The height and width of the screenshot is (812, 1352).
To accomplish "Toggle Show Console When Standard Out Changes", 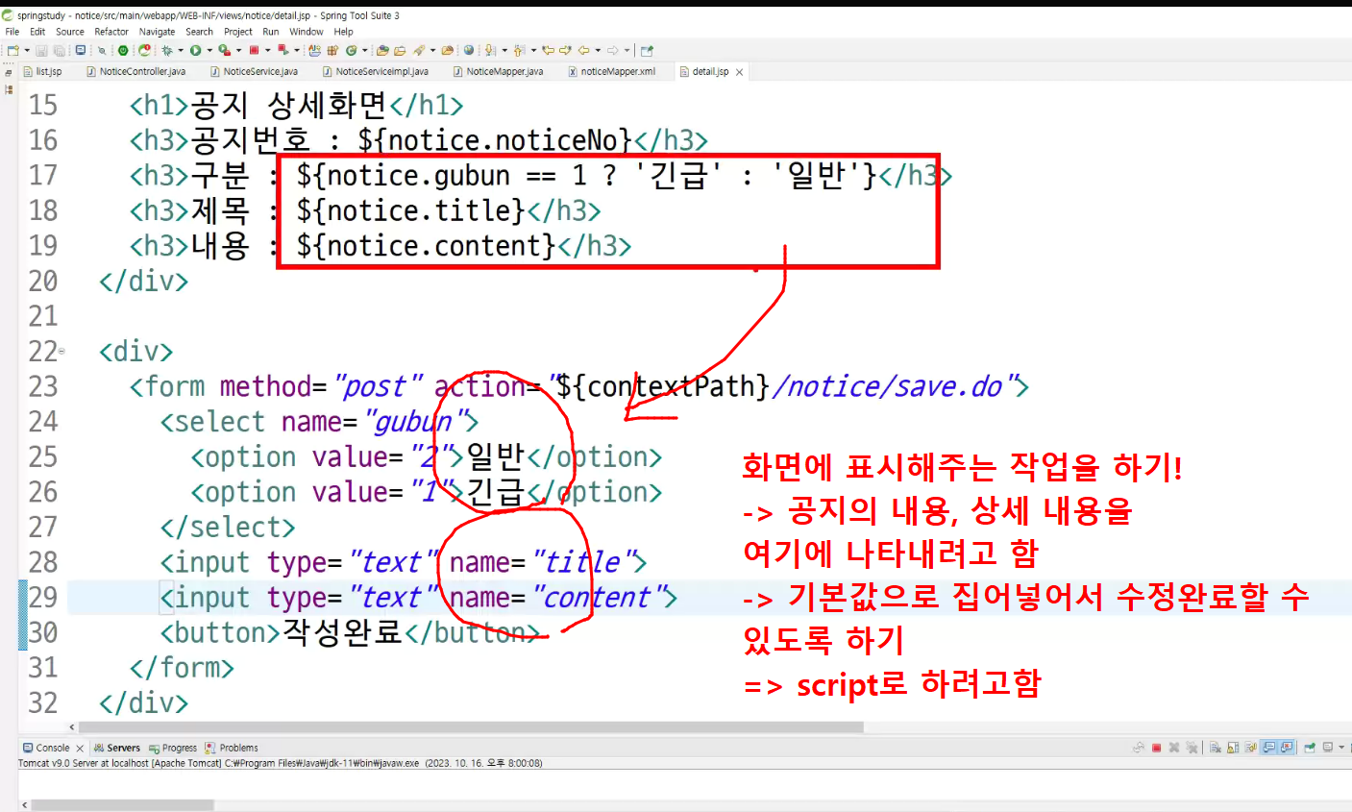I will (x=1268, y=748).
